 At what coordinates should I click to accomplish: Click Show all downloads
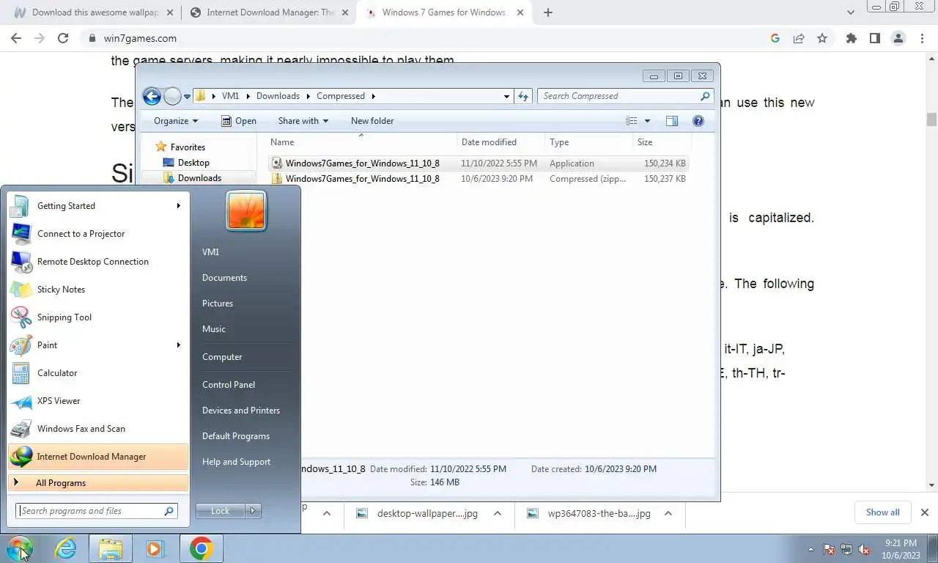coord(882,512)
